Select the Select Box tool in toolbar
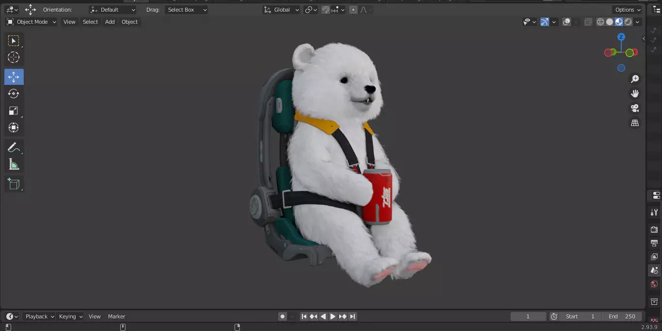This screenshot has height=331, width=662. (x=14, y=41)
